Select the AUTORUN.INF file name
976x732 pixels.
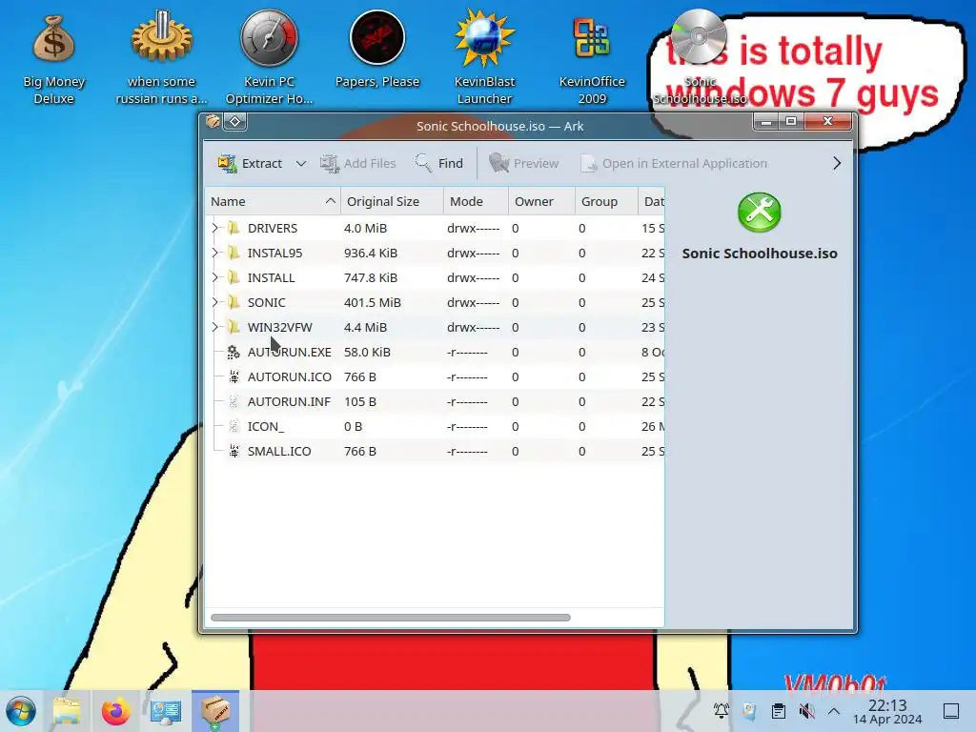[289, 401]
